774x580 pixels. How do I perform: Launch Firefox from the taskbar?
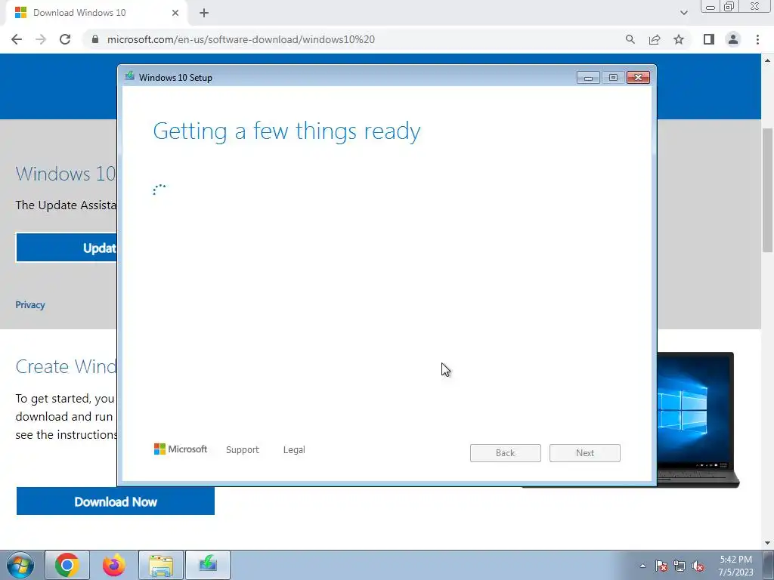pyautogui.click(x=114, y=565)
